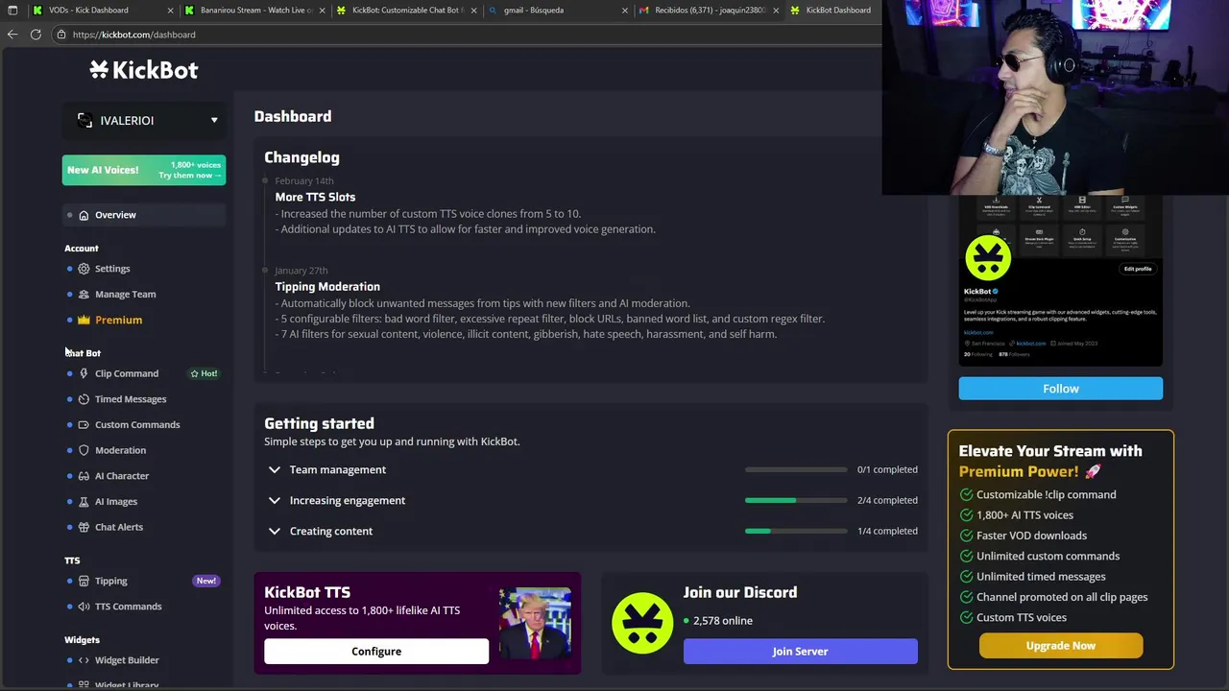Image resolution: width=1229 pixels, height=691 pixels.
Task: Click the Widget Builder code icon
Action: [84, 660]
